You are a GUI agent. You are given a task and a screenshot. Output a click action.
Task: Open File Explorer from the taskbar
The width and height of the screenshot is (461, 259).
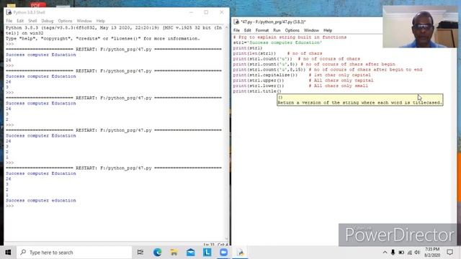174,253
